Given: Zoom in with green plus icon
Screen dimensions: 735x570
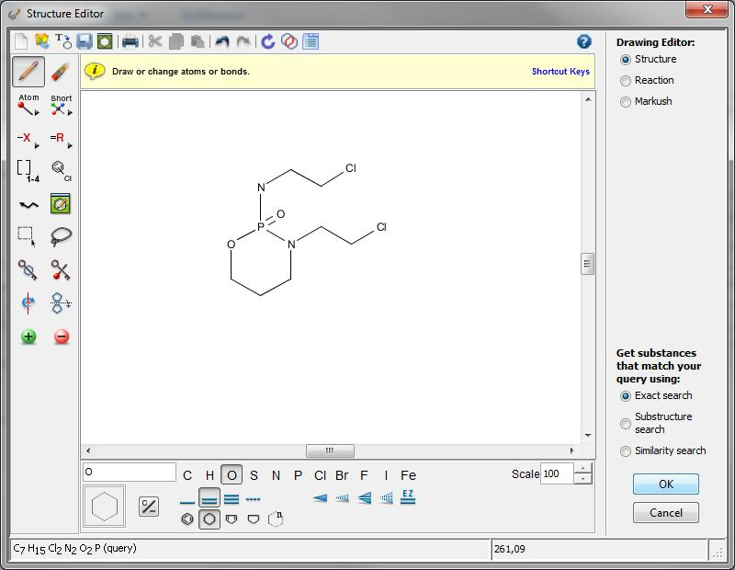Looking at the screenshot, I should (28, 336).
